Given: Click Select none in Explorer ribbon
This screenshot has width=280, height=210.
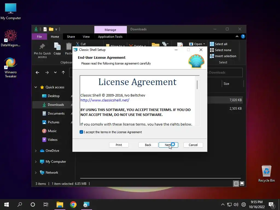Looking at the screenshot, I should 221,50.
